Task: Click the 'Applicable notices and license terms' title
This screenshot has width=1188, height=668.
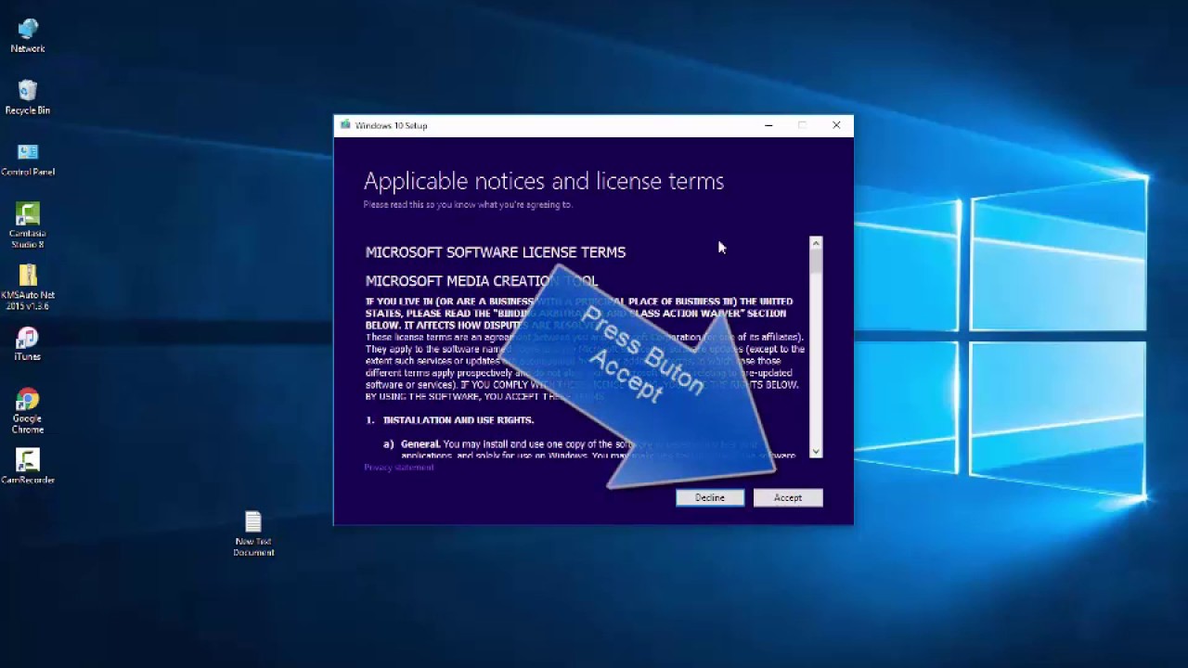Action: (x=544, y=181)
